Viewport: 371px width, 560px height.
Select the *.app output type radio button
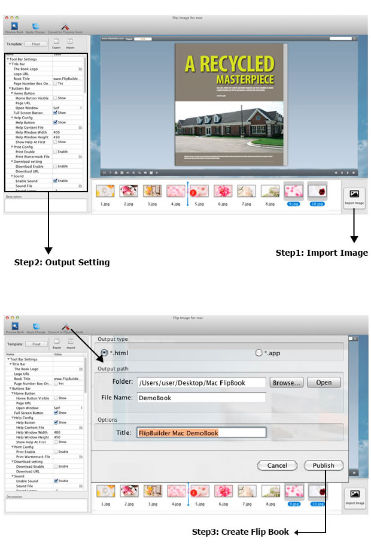tap(259, 353)
